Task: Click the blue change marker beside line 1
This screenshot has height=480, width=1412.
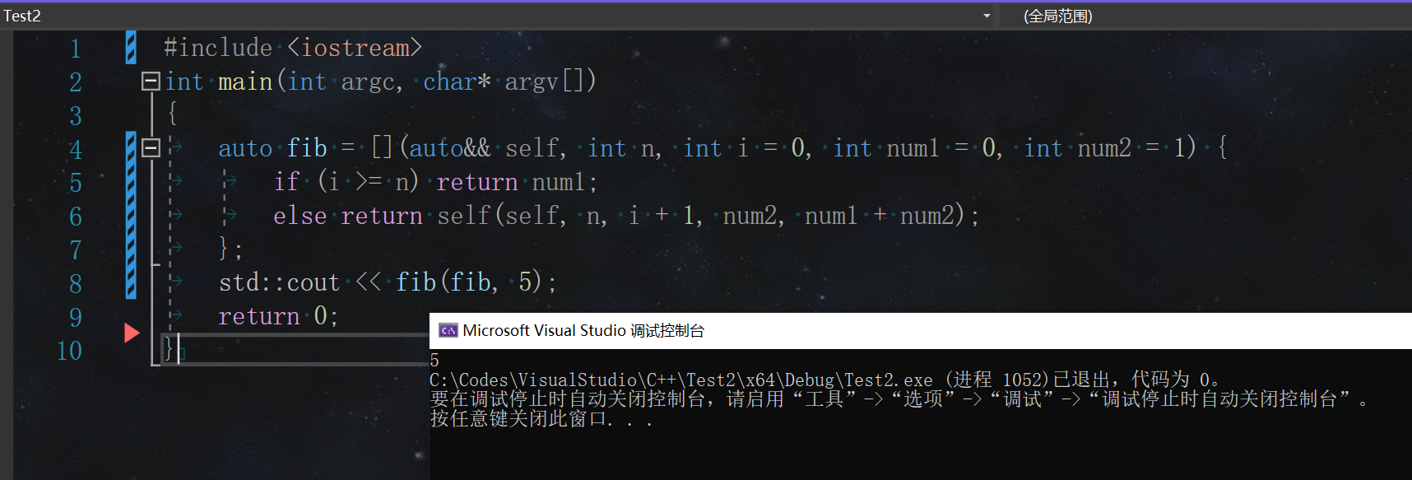Action: point(131,48)
